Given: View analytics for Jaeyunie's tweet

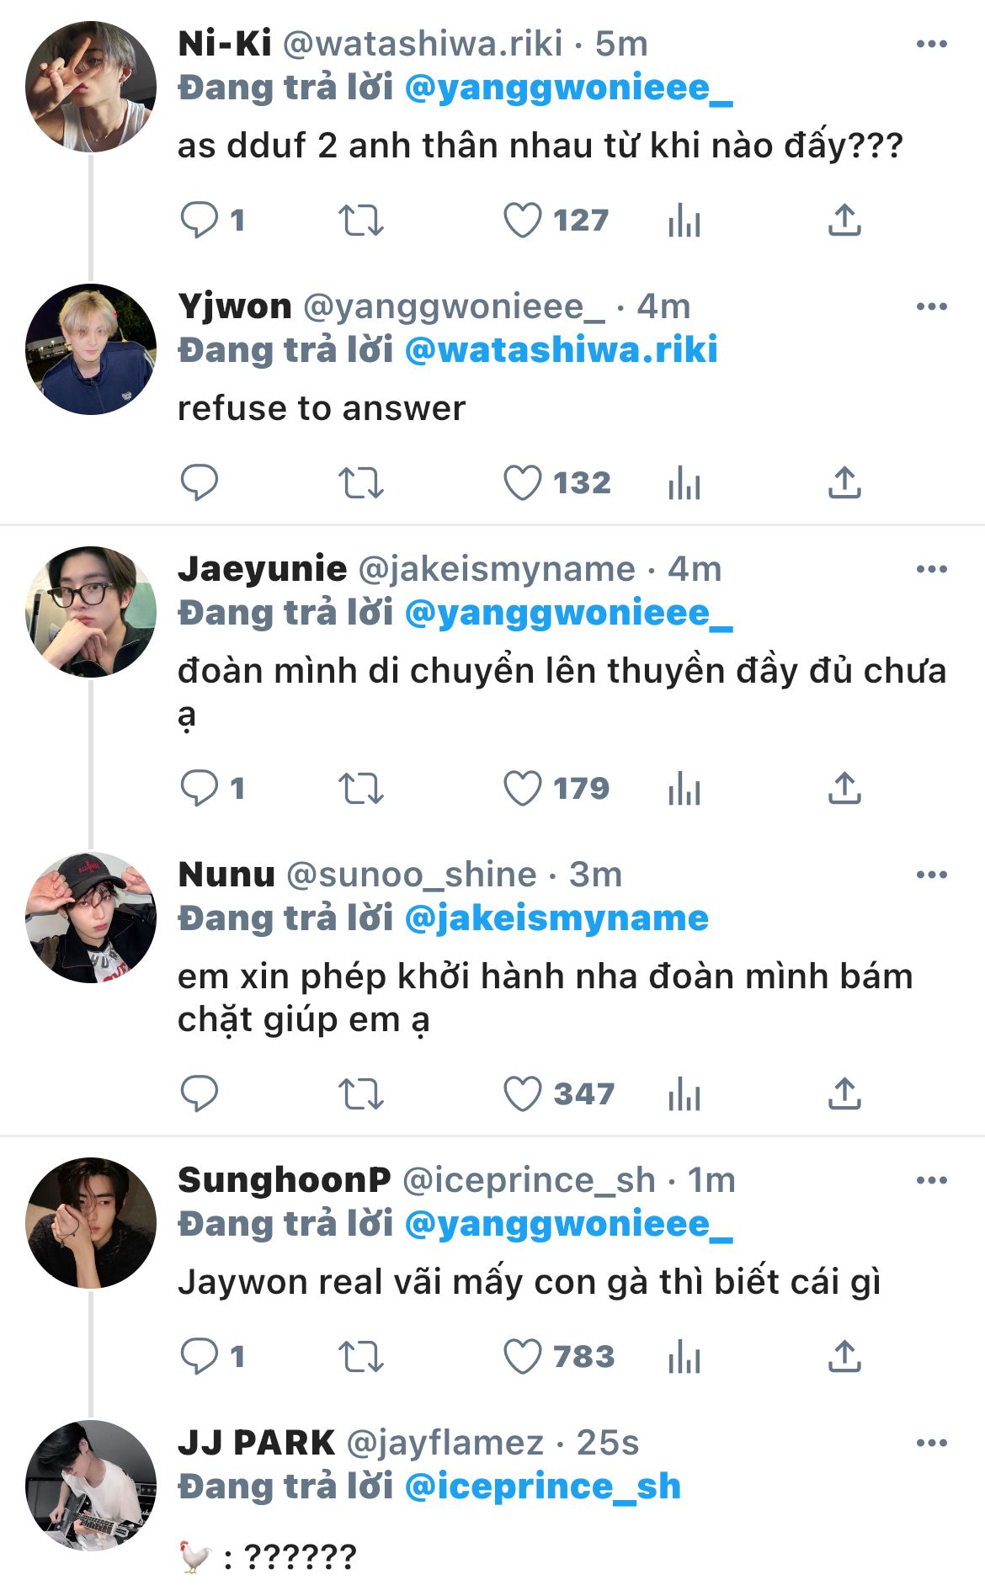Looking at the screenshot, I should click(684, 789).
